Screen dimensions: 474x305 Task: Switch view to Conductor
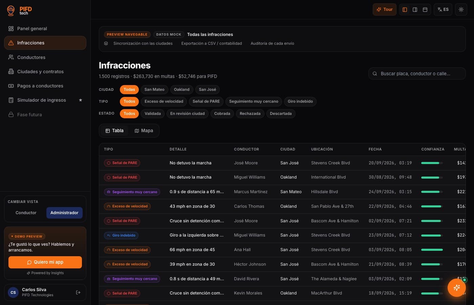26,213
